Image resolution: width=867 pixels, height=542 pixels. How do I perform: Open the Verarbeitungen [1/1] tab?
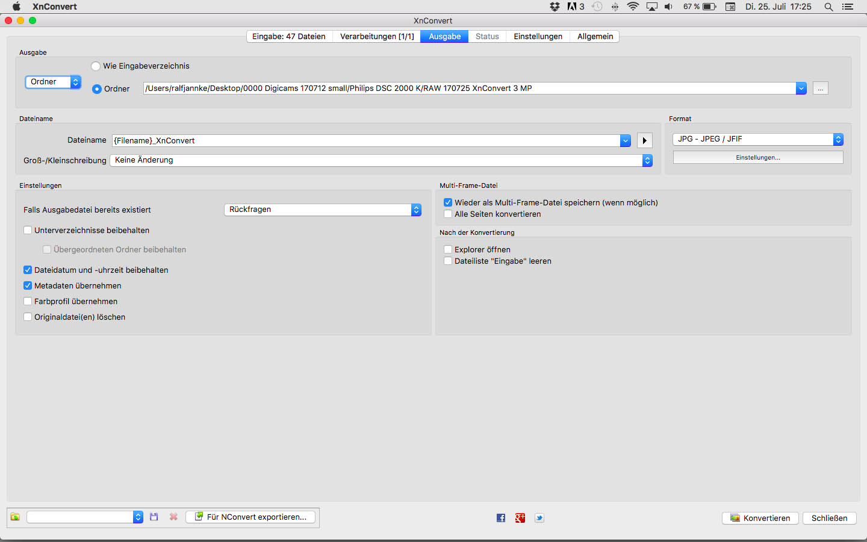[x=377, y=37]
